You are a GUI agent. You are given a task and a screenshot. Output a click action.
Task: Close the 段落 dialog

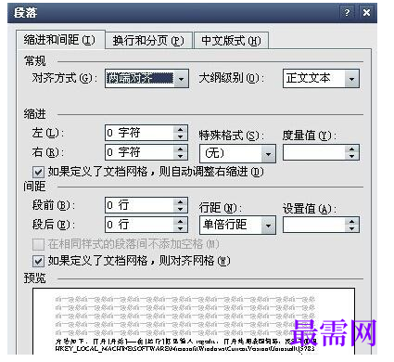point(366,13)
